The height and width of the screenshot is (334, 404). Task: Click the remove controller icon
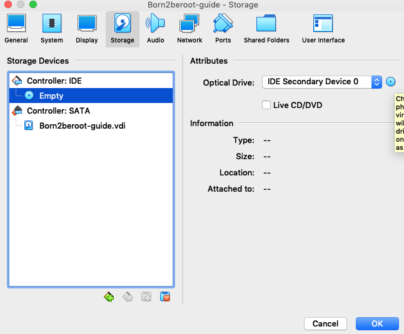tap(128, 297)
